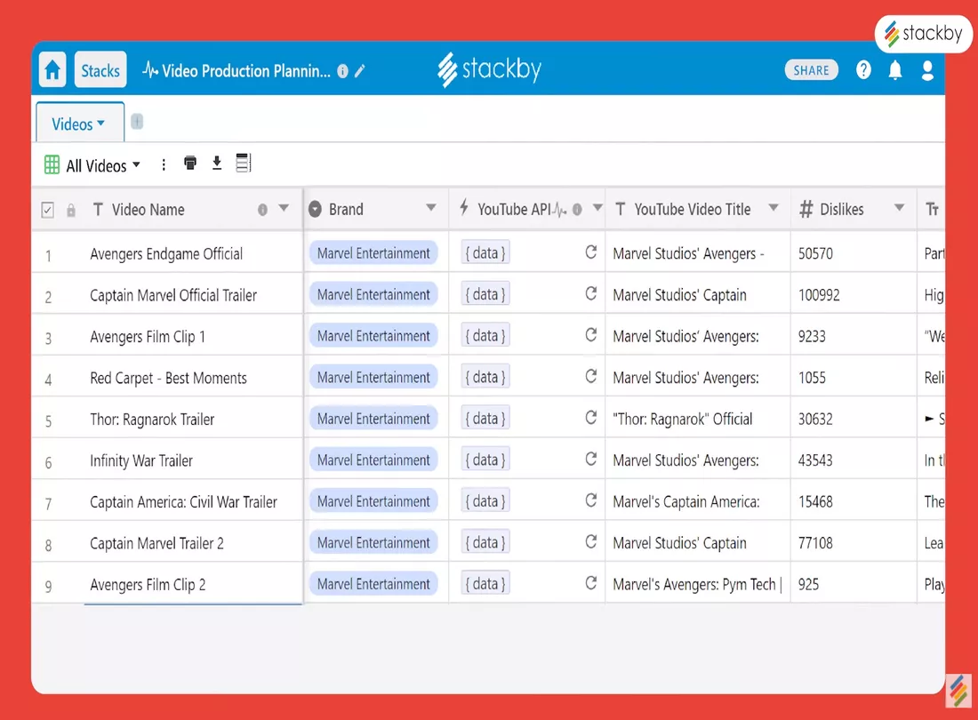Click the row height icon
The height and width of the screenshot is (720, 978).
pyautogui.click(x=244, y=163)
